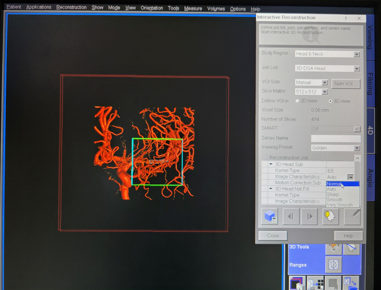
Task: Click the Series Name input field
Action: point(335,138)
